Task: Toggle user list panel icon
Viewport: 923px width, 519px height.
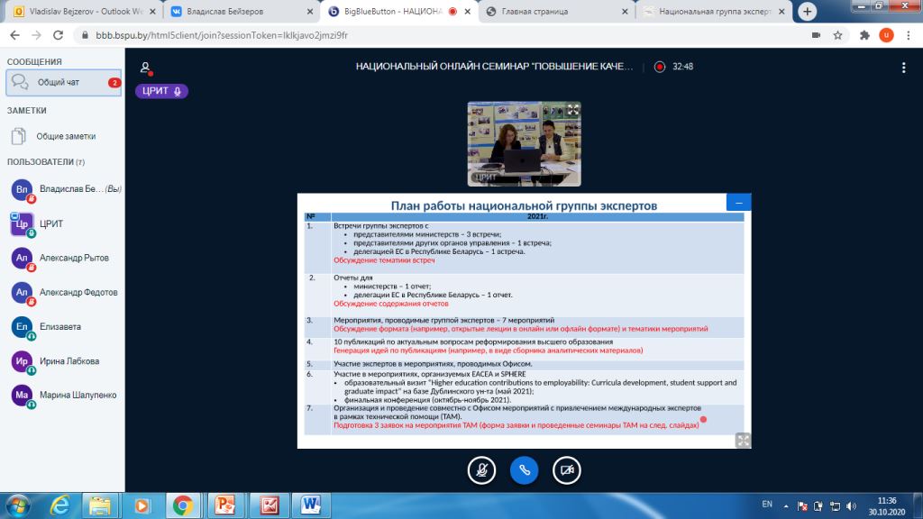Action: pyautogui.click(x=144, y=68)
